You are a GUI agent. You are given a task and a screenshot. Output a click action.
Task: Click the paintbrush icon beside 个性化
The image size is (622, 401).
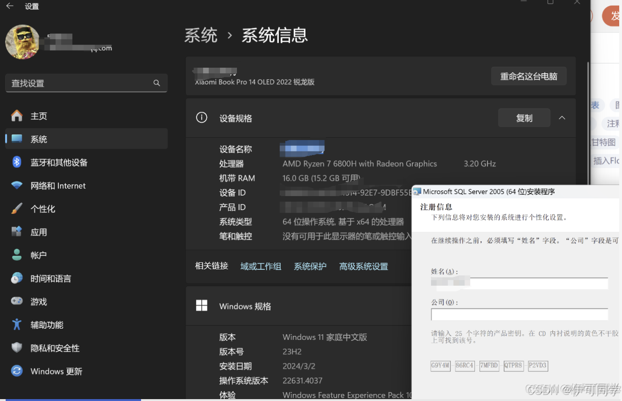tap(17, 208)
